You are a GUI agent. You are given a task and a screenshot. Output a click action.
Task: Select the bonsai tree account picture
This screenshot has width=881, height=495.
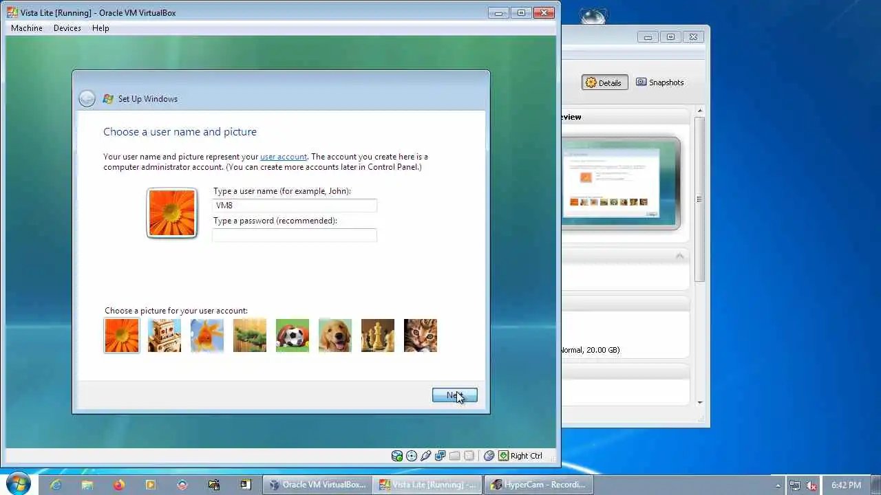[x=250, y=335]
